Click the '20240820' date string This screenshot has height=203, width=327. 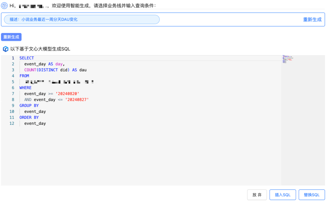(67, 94)
